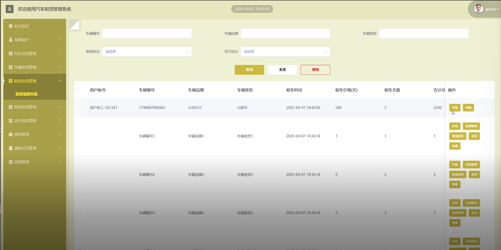501x250 pixels.
Task: Click the 重置 reset button
Action: tap(282, 70)
